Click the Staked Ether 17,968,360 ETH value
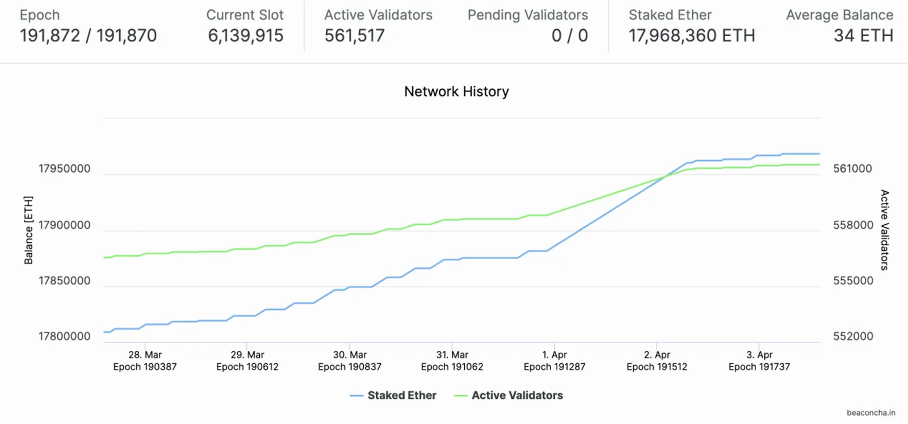The height and width of the screenshot is (424, 908). 692,36
